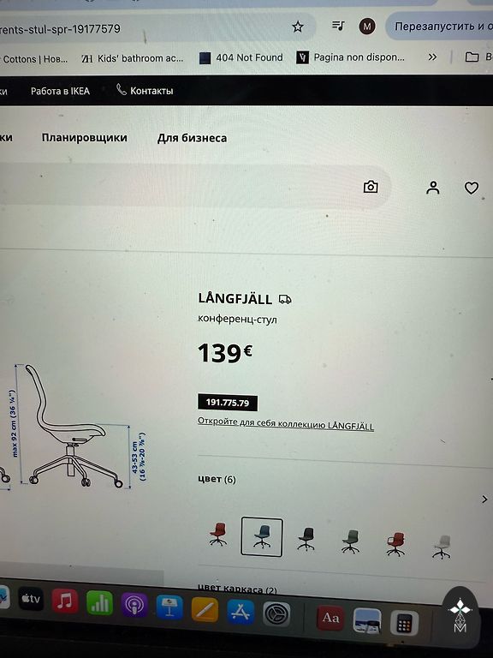
Task: Open the Откройте для себя коллекцию LÅNGFJÄLL link
Action: click(x=286, y=424)
